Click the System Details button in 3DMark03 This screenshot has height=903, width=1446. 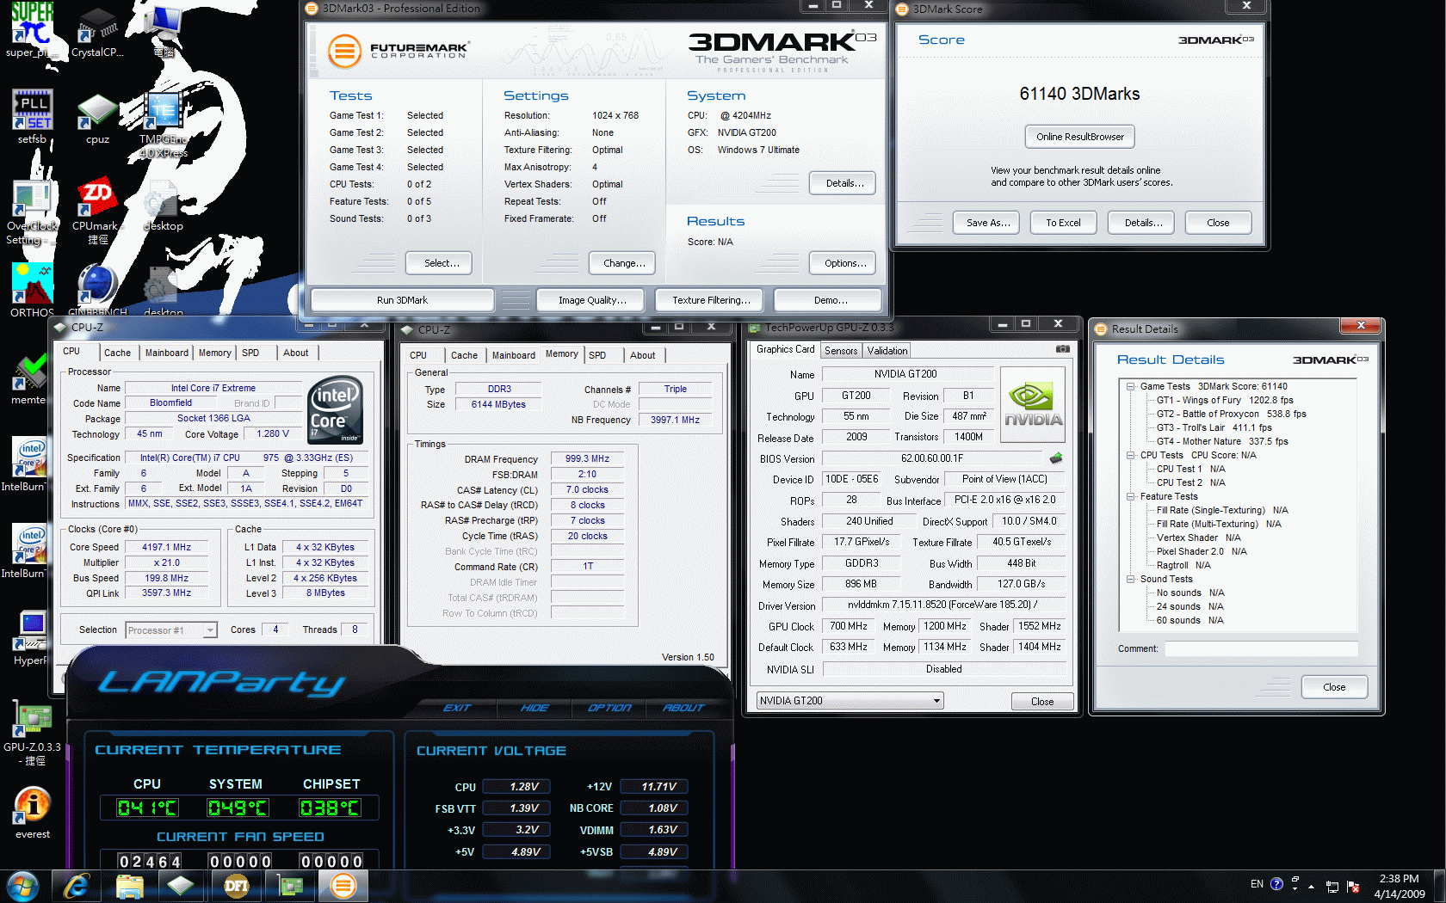(843, 183)
